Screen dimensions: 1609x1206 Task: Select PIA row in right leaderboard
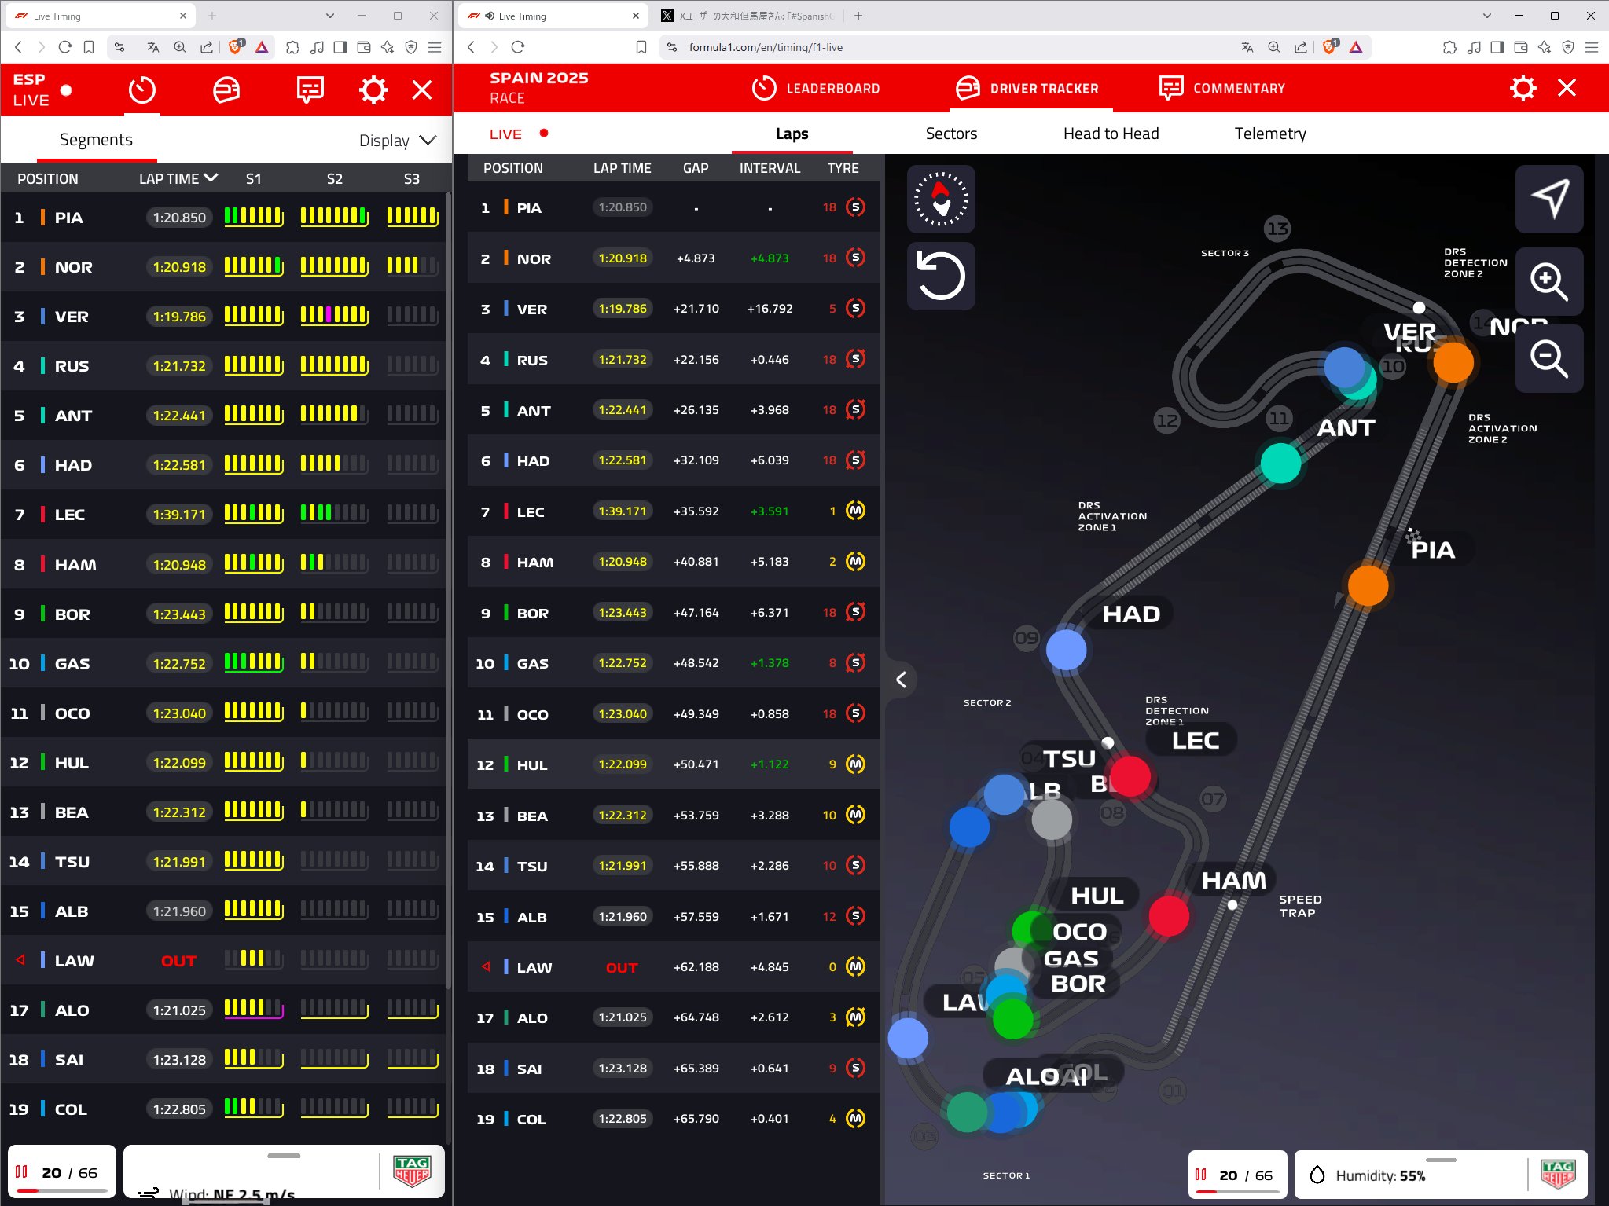(674, 207)
